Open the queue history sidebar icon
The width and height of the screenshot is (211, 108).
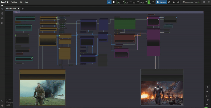2,9
